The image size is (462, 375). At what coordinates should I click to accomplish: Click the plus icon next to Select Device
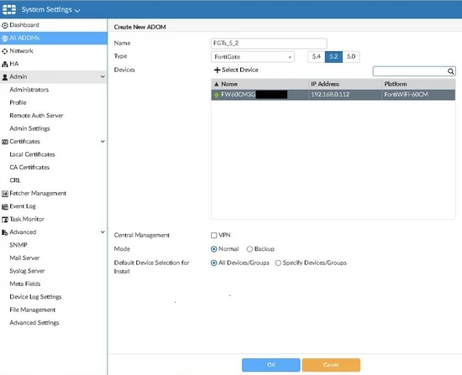click(x=218, y=70)
